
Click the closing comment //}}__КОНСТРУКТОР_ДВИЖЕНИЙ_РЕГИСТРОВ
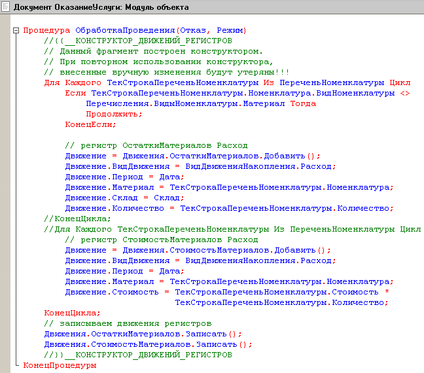click(x=138, y=355)
